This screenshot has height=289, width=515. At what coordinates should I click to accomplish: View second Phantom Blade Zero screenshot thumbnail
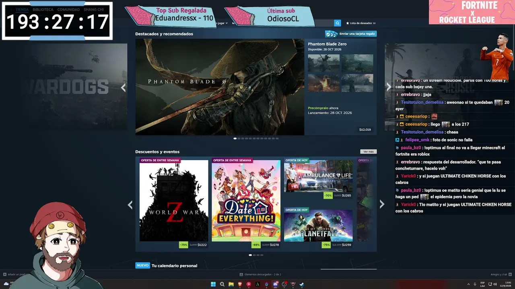357,63
